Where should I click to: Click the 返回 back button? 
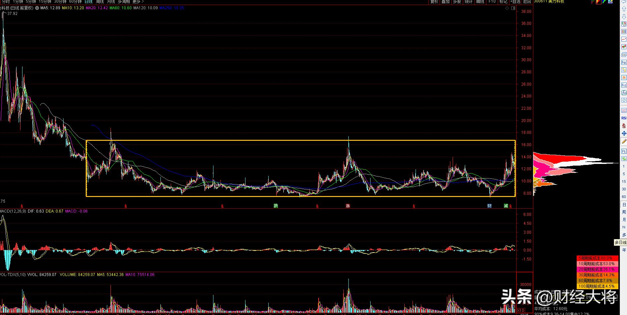point(527,2)
